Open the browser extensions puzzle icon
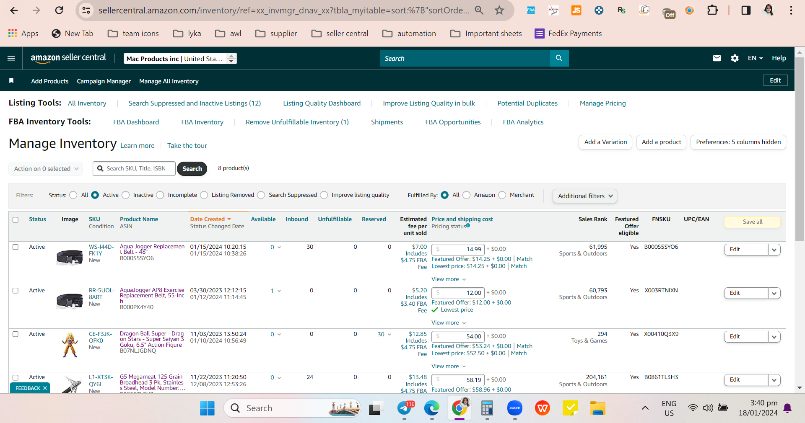 pos(712,10)
